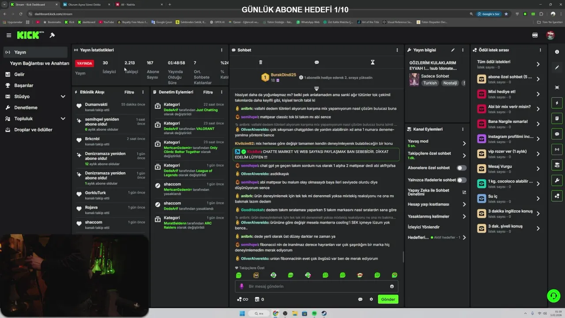Screen dimensions: 565x318
Task: Click BurakDindi25 username in chat header
Action: click(x=283, y=75)
